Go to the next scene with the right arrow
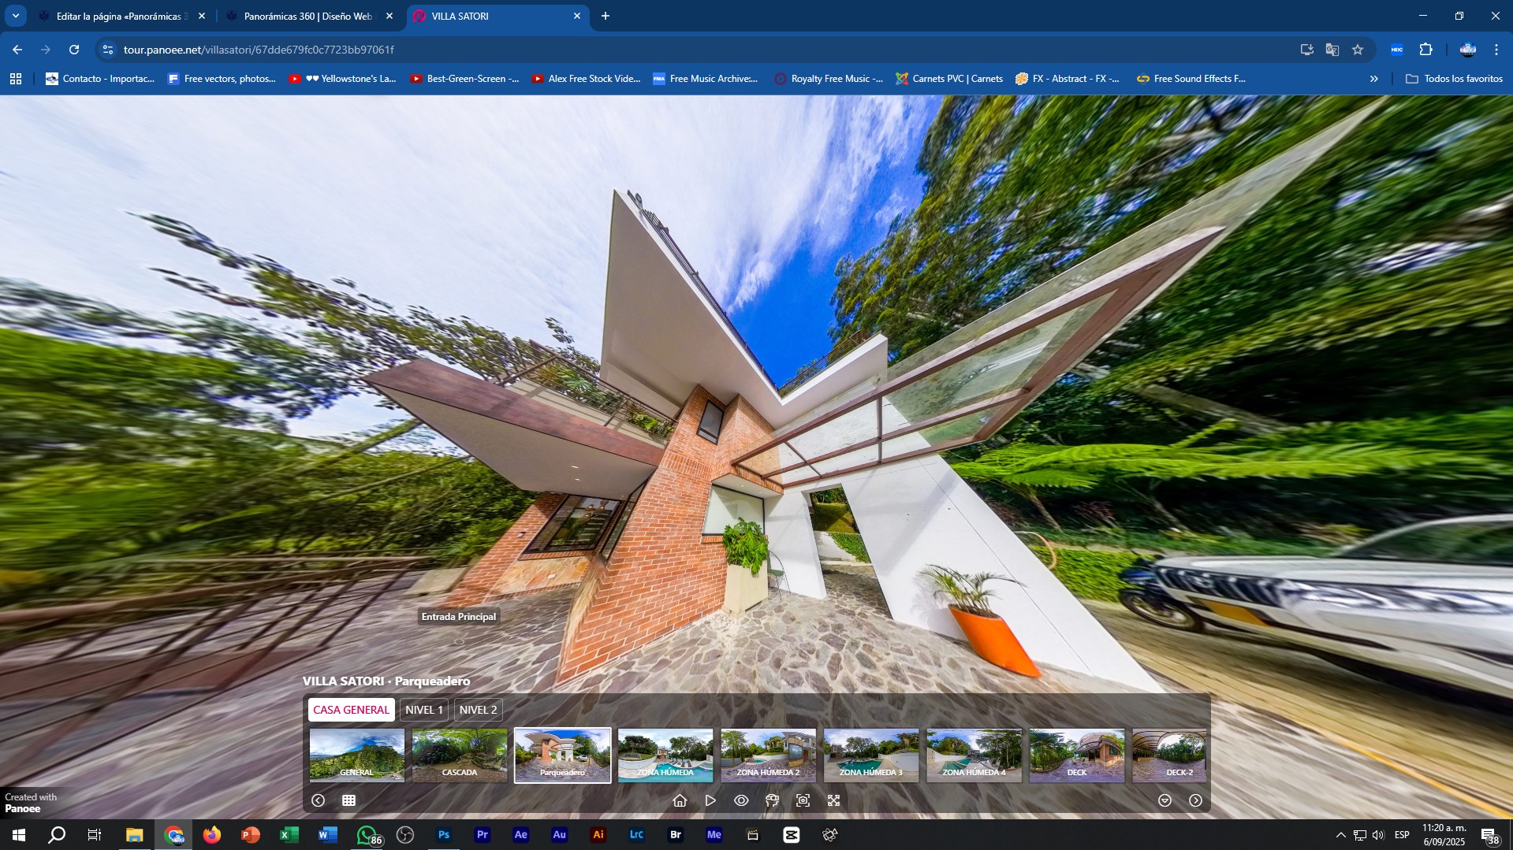Screen dimensions: 1513x850 click(x=1195, y=800)
